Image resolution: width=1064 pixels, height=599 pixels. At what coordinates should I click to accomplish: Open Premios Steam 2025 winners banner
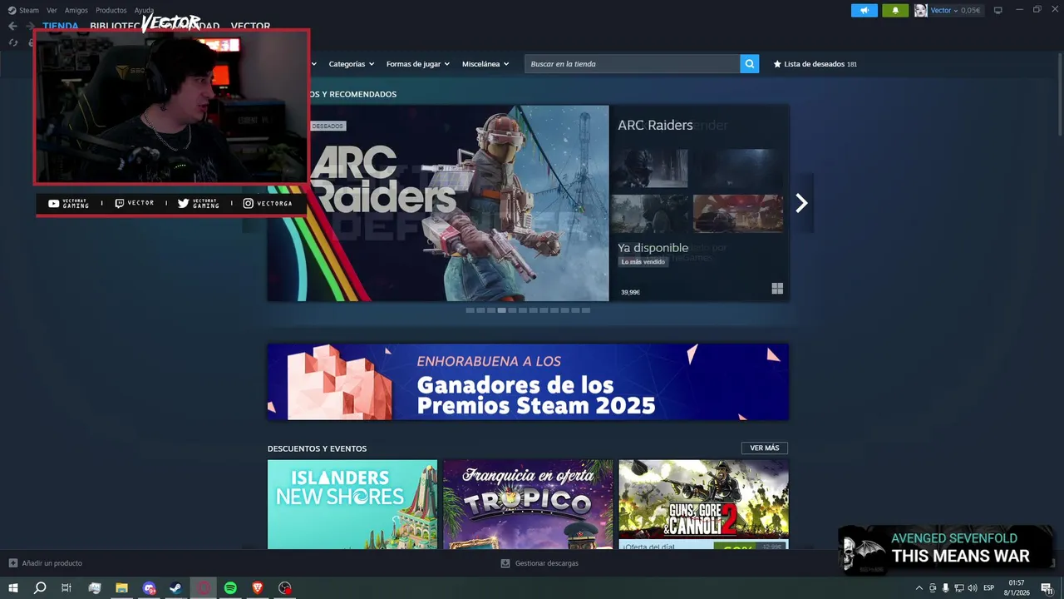pyautogui.click(x=528, y=382)
